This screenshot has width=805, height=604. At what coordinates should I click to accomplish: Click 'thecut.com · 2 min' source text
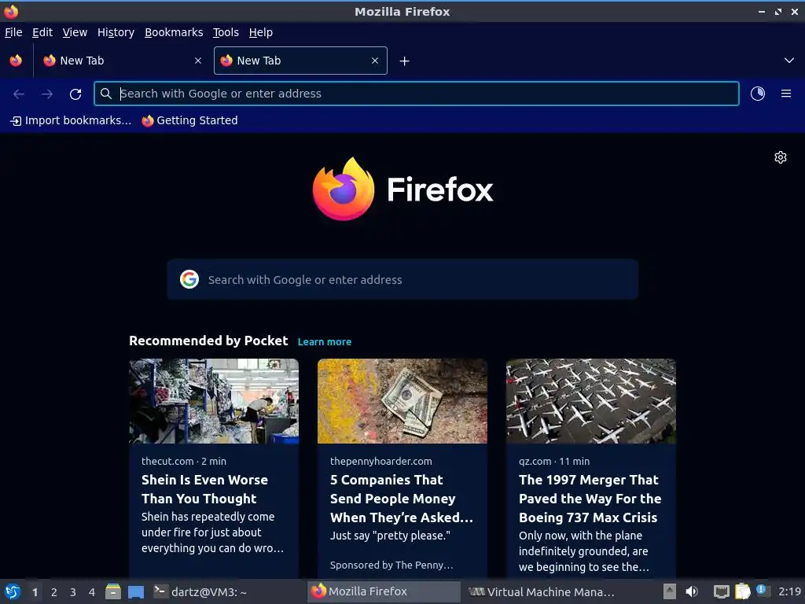184,461
